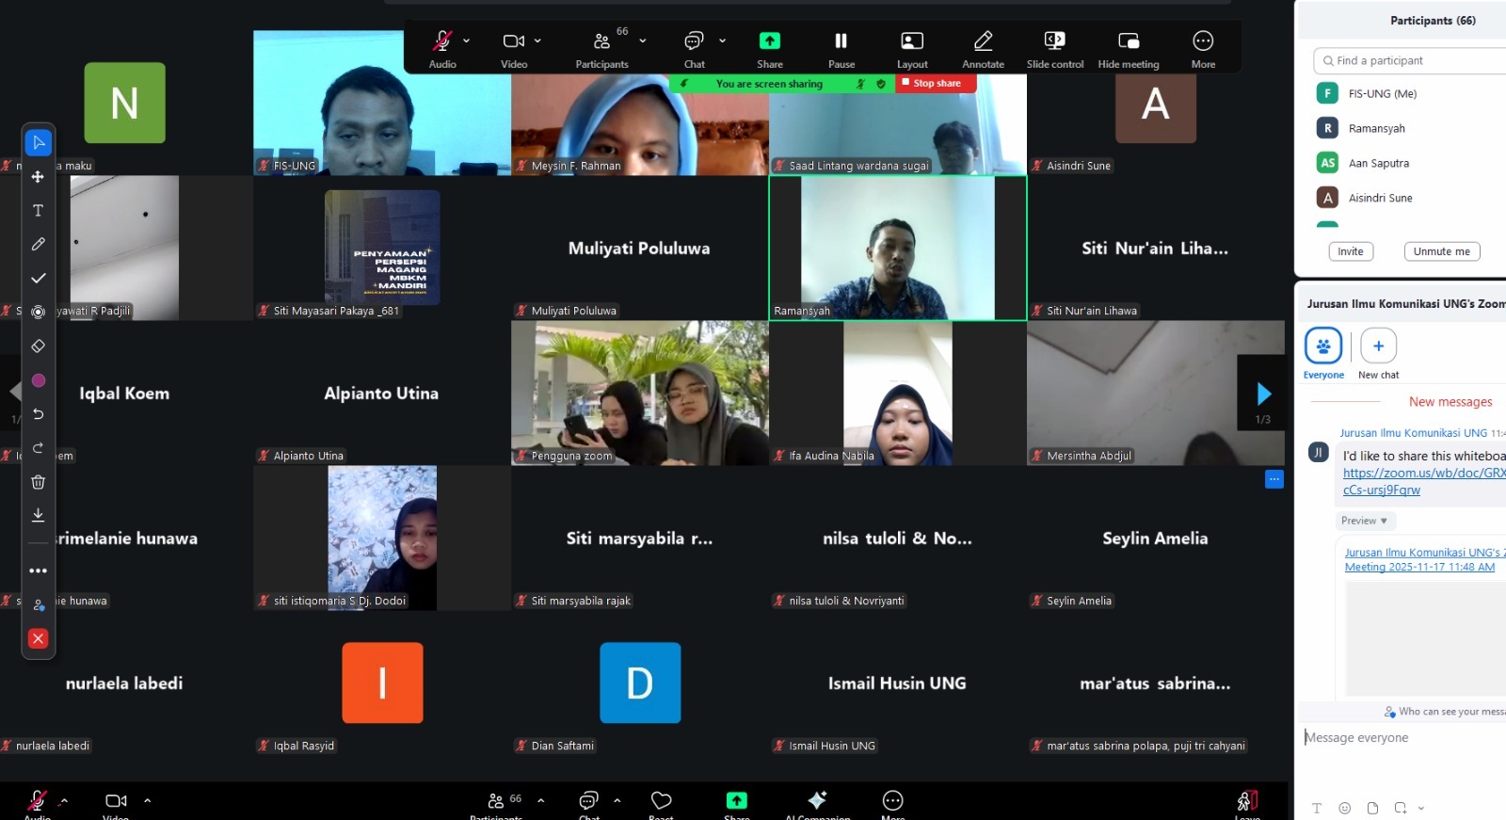
Task: Open the blue ellipsis menu on Mersintha tile
Action: coord(1274,479)
